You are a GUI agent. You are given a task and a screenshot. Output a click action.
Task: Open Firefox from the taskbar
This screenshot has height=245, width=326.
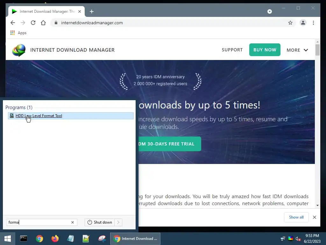55,239
